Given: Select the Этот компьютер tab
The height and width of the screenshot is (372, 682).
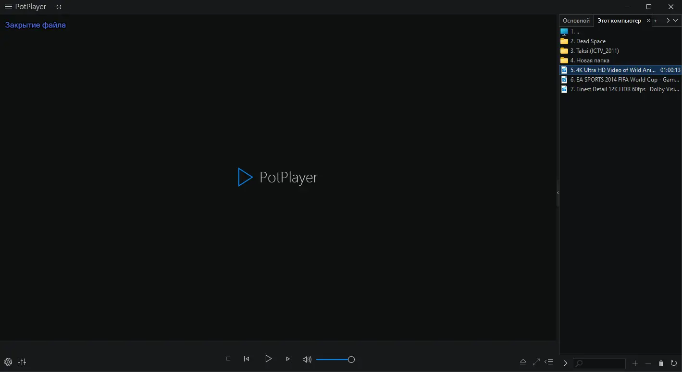Looking at the screenshot, I should (619, 20).
